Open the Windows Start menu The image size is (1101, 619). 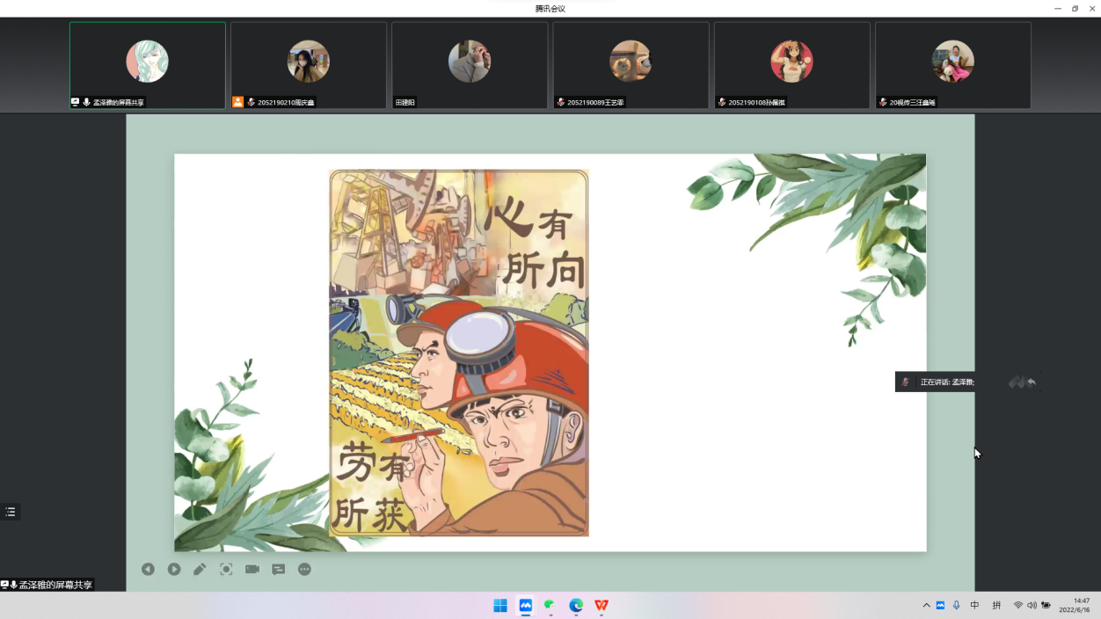pyautogui.click(x=500, y=605)
